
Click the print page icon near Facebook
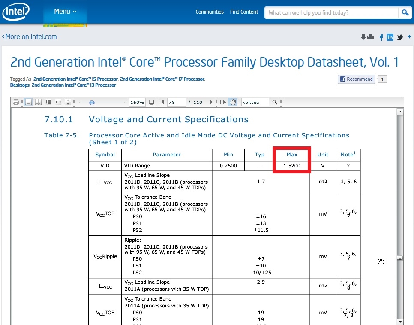pos(370,37)
